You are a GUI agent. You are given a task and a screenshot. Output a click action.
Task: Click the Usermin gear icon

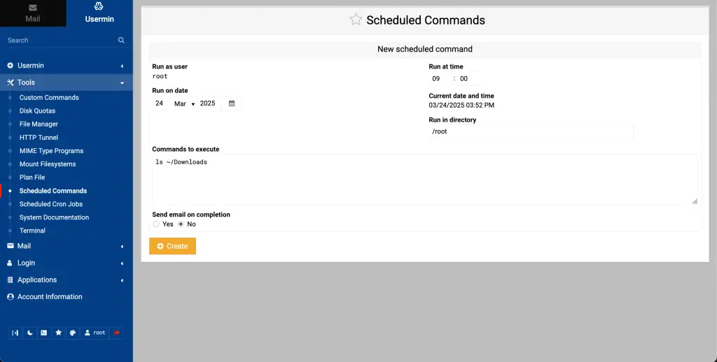(x=10, y=66)
